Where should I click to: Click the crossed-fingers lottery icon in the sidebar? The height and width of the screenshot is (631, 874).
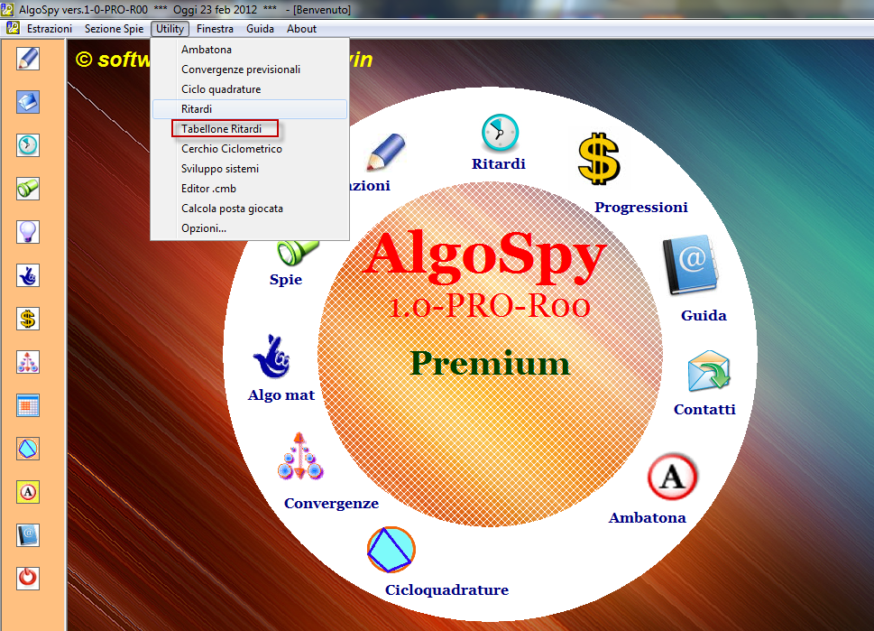point(28,275)
